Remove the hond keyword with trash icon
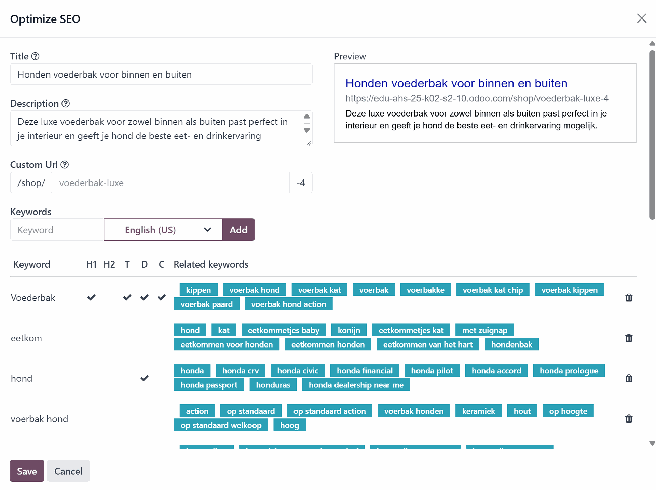 pyautogui.click(x=629, y=378)
